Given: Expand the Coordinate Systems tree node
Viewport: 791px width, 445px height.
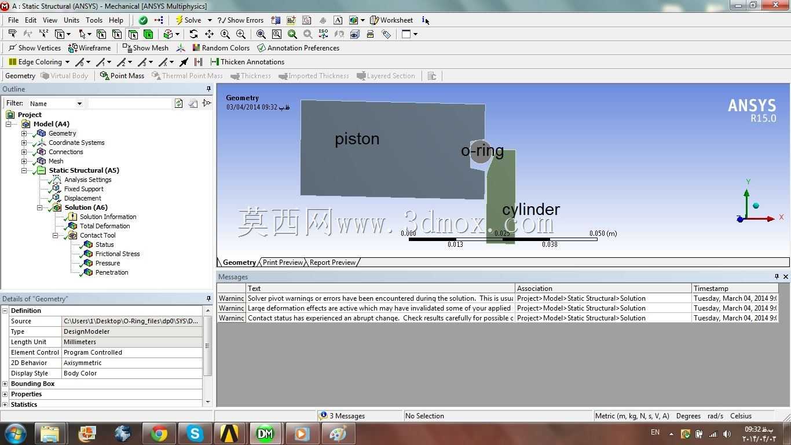Looking at the screenshot, I should pyautogui.click(x=24, y=143).
